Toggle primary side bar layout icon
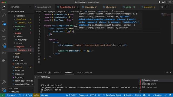The image size is (173, 97). [x=160, y=2]
